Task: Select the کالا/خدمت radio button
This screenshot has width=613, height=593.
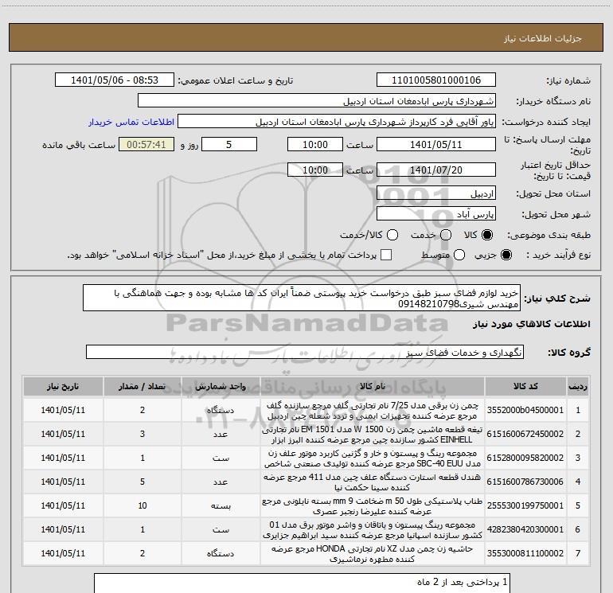Action: (x=392, y=235)
